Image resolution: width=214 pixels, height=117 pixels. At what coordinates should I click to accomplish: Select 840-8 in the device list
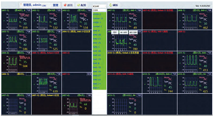(96, 63)
